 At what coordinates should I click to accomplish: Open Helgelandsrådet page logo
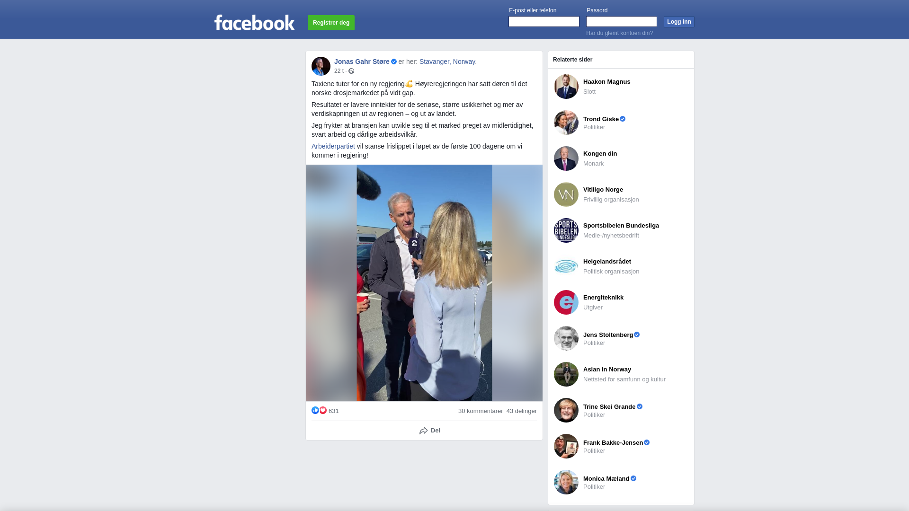tap(566, 266)
